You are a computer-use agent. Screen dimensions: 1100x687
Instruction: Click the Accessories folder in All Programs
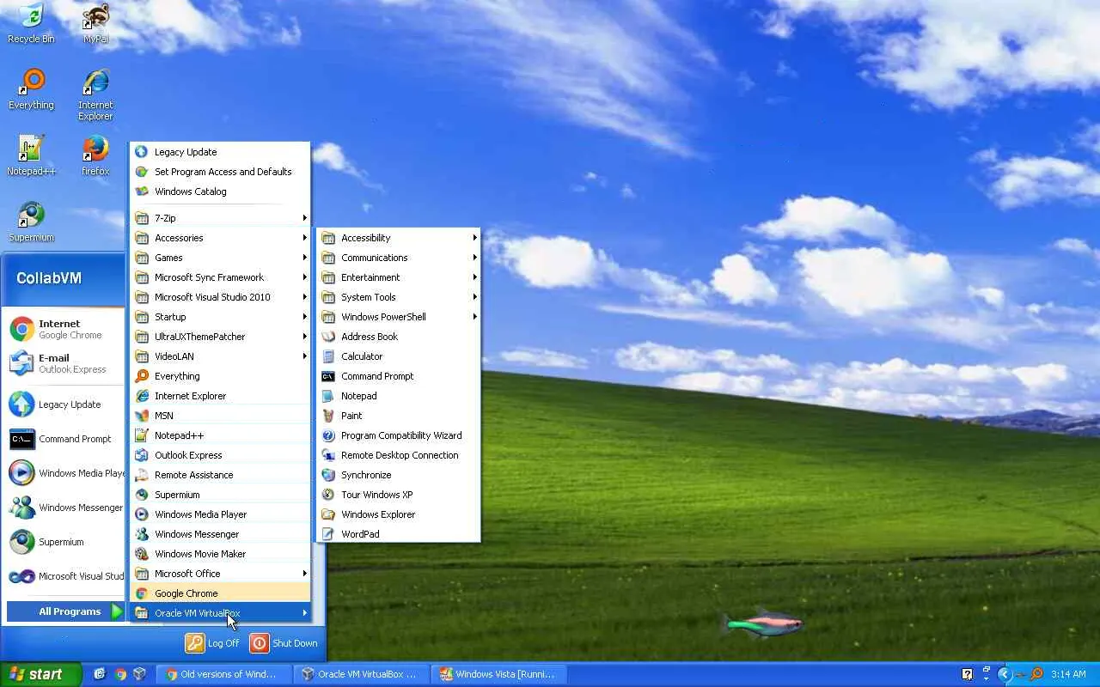pyautogui.click(x=220, y=238)
